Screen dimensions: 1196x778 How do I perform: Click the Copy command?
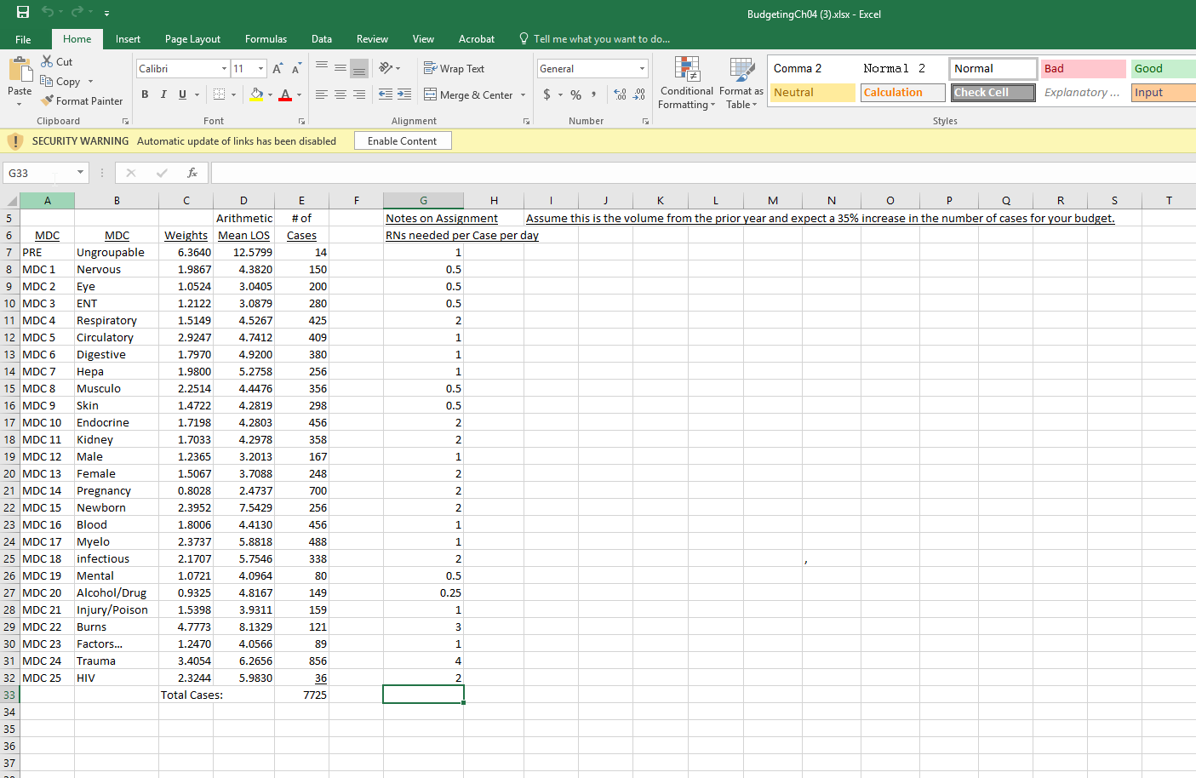60,82
